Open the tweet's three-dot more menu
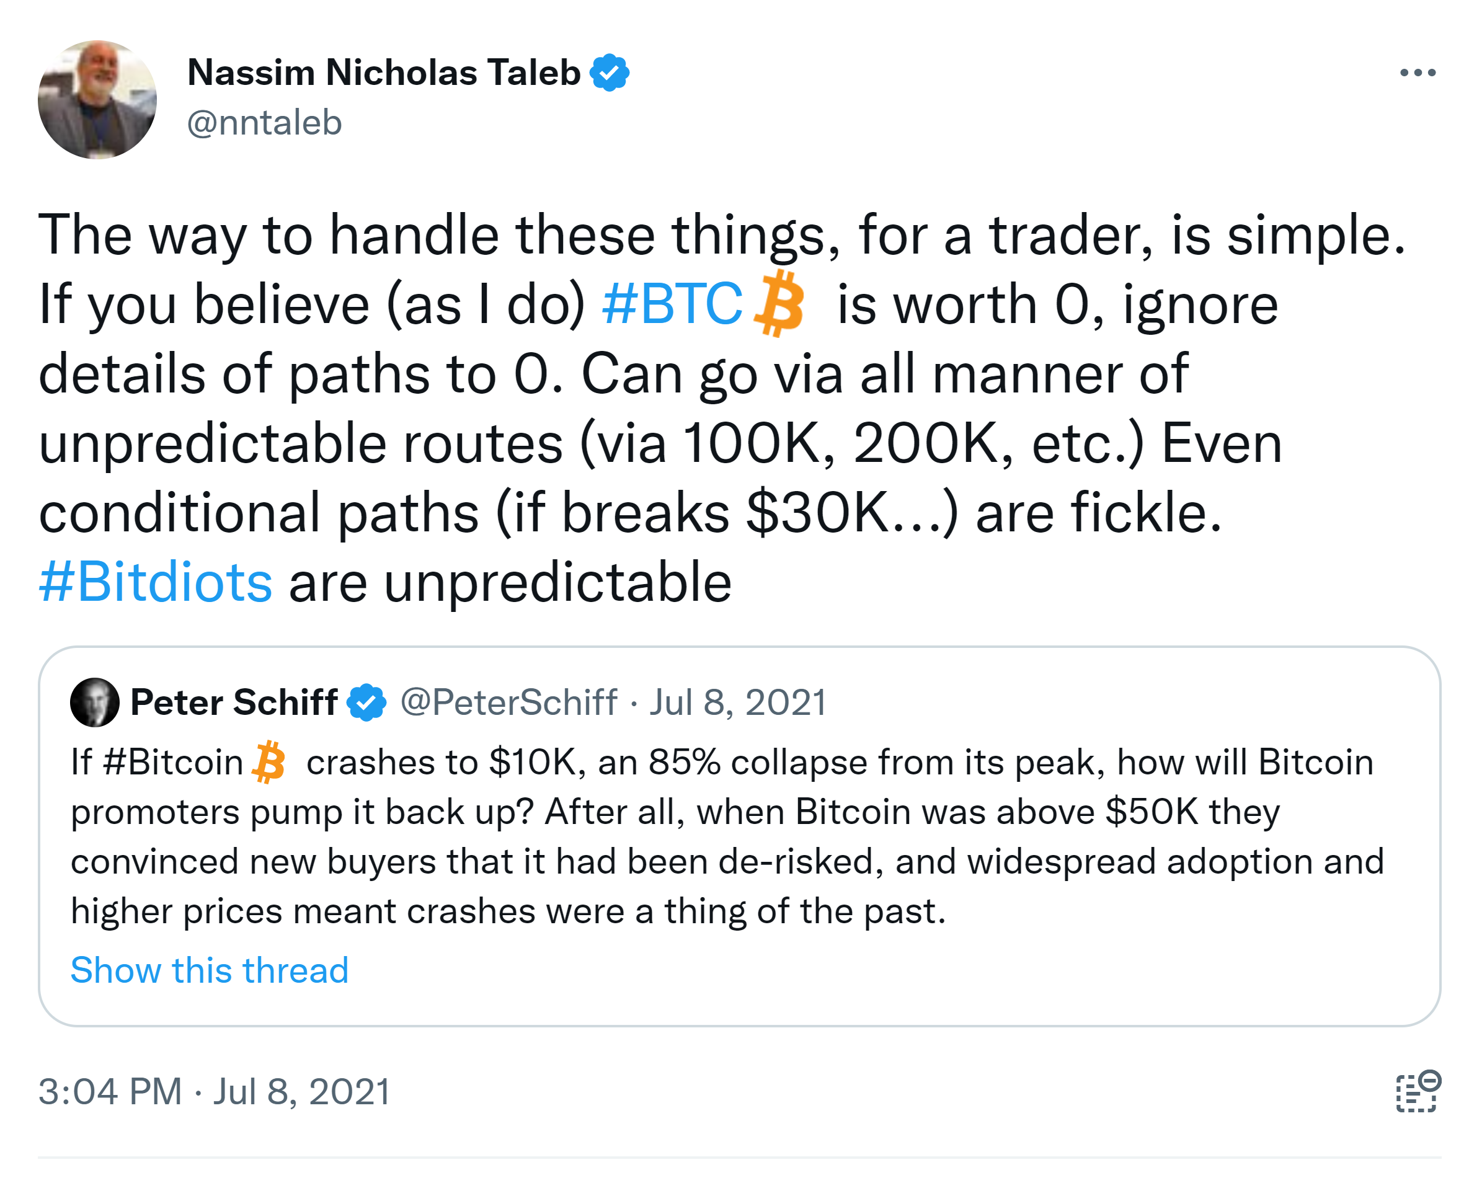 [x=1417, y=73]
